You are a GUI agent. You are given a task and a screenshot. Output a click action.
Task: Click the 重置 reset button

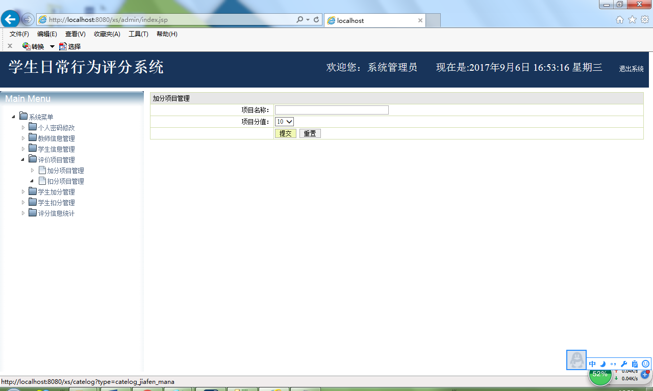[x=310, y=133]
